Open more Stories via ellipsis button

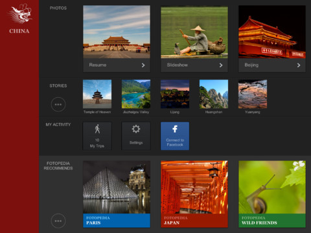pyautogui.click(x=58, y=104)
